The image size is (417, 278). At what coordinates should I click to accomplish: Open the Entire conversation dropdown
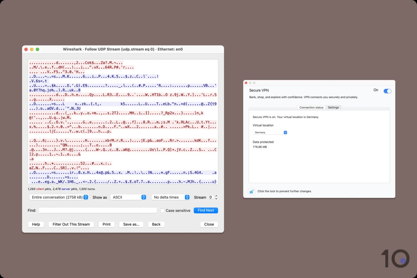point(59,197)
